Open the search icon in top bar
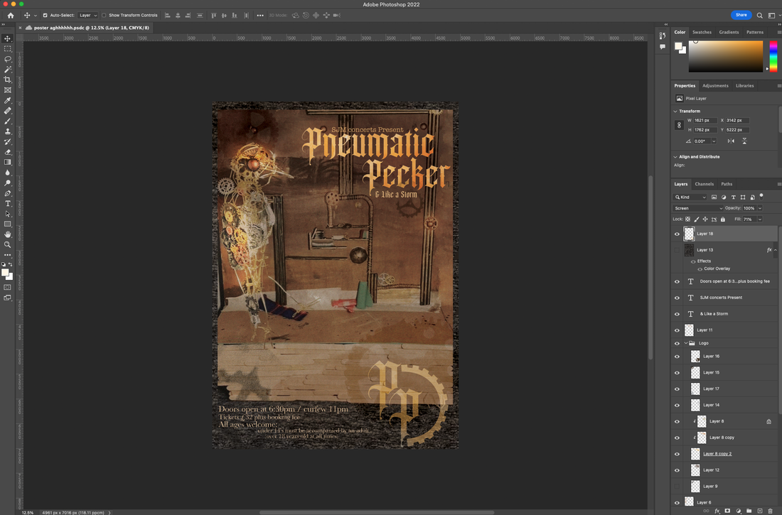782x515 pixels. pyautogui.click(x=759, y=16)
